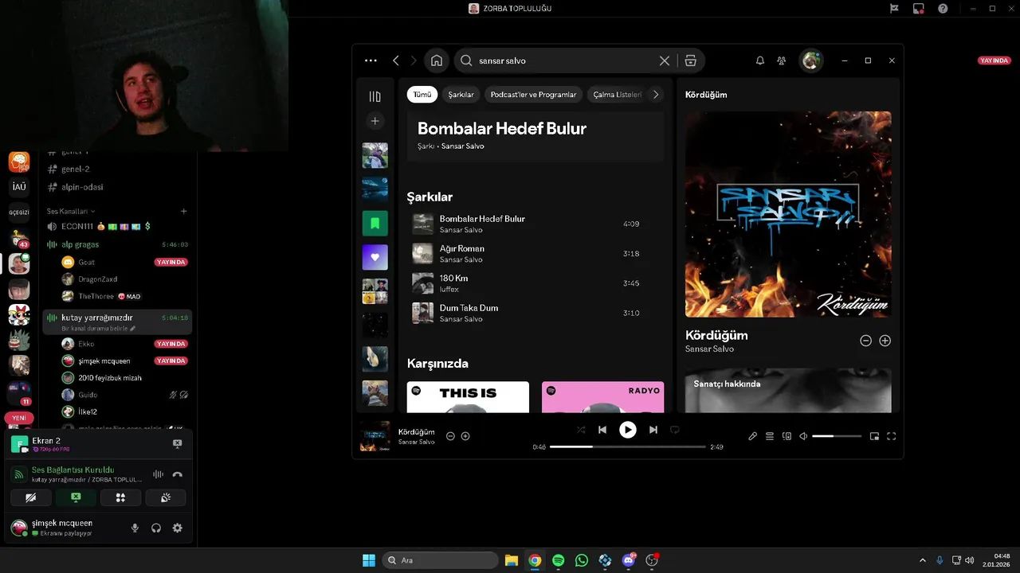
Task: Click minus icon in Now Playing panel
Action: pyautogui.click(x=866, y=341)
